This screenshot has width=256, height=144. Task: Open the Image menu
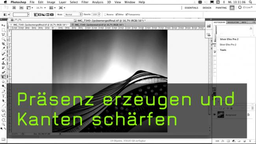[51, 2]
